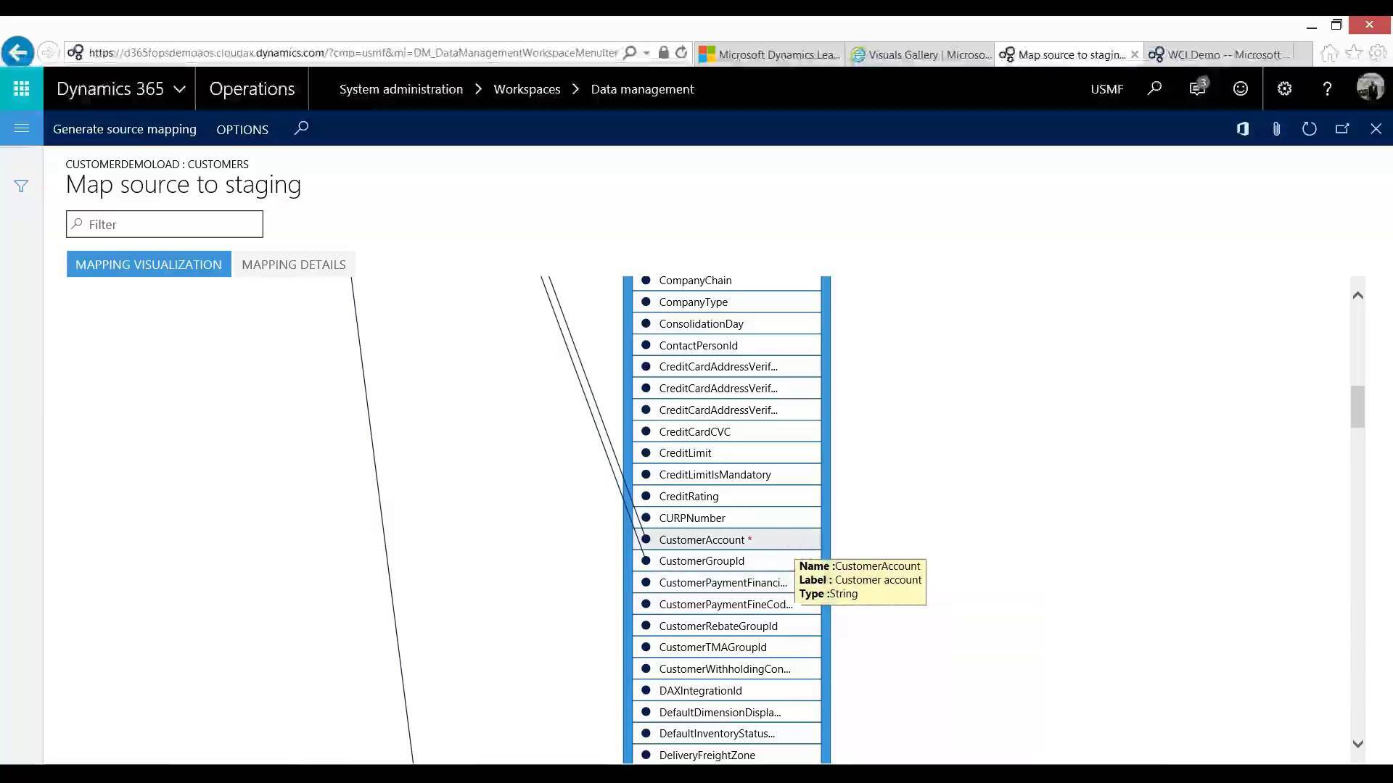The height and width of the screenshot is (783, 1393).
Task: Switch to the MAPPING DETAILS tab
Action: (294, 264)
